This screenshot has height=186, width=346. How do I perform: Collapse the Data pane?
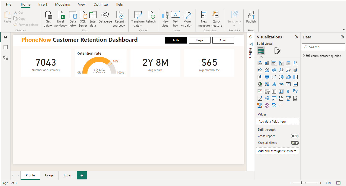point(343,37)
